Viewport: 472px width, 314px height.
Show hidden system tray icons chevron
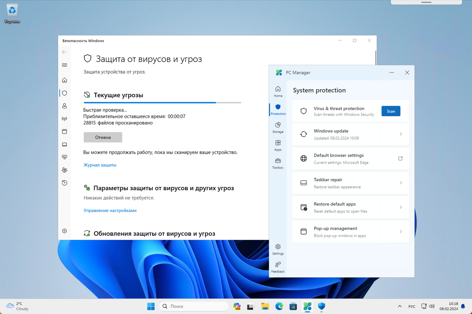pyautogui.click(x=400, y=306)
